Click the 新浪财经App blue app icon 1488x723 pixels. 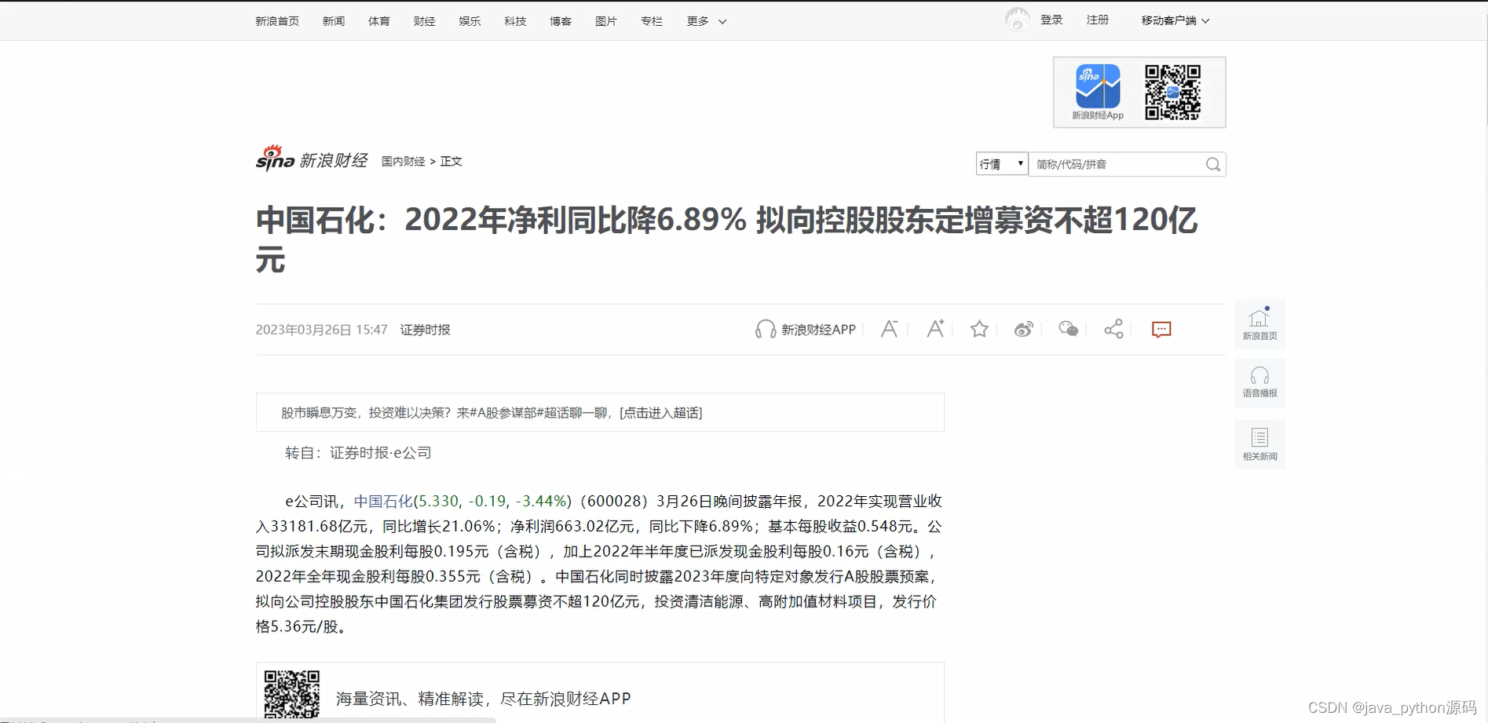1098,86
